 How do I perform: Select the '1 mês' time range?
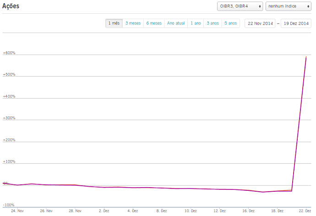(114, 23)
